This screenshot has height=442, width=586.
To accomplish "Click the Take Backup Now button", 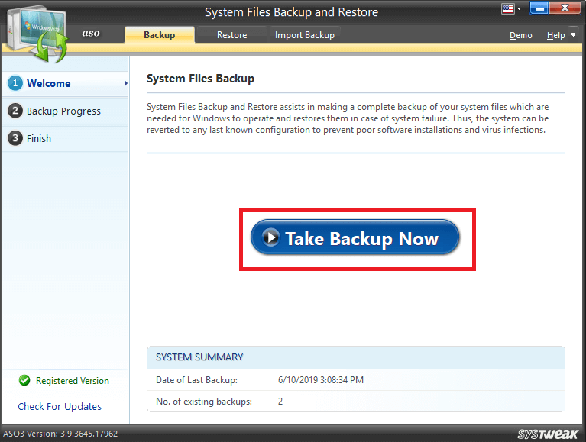I will (355, 237).
